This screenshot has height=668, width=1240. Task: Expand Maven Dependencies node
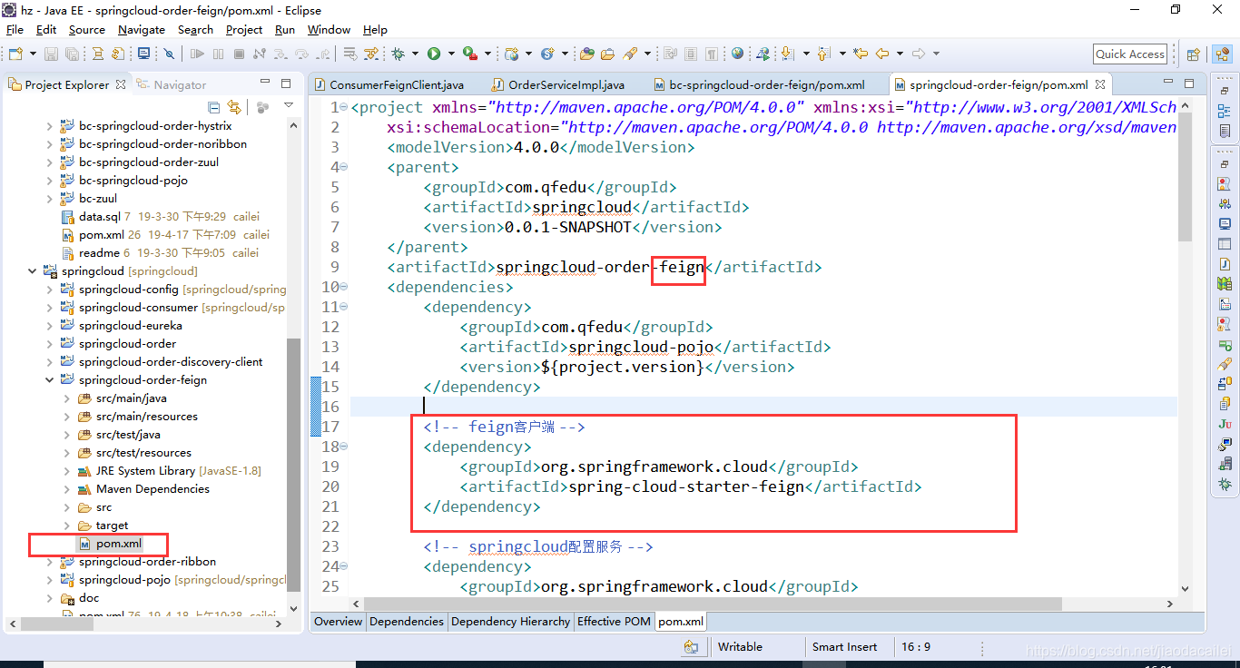[x=67, y=488]
